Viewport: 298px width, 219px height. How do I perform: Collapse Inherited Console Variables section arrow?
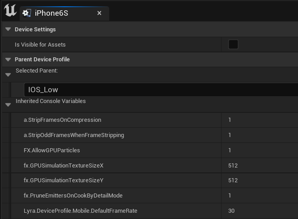pyautogui.click(x=8, y=105)
